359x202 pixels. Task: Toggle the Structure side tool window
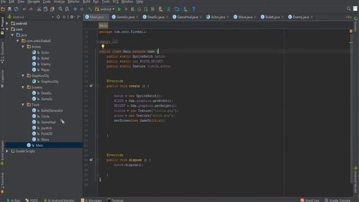[x=2, y=53]
